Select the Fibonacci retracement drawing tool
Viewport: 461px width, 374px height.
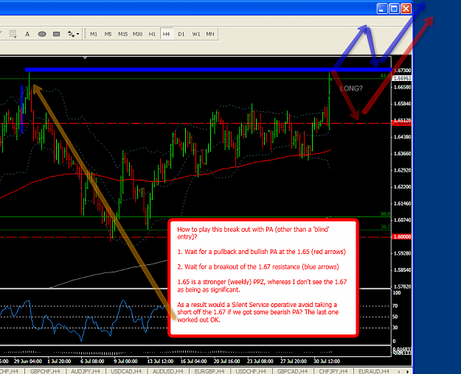[x=13, y=34]
